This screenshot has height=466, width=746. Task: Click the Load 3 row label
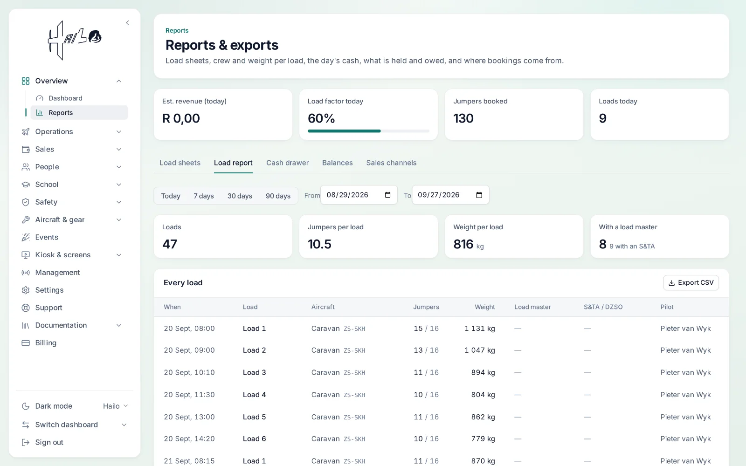click(x=255, y=373)
